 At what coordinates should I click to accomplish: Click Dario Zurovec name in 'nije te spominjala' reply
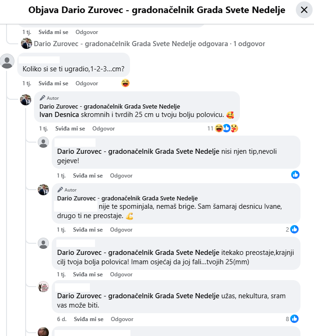126,198
